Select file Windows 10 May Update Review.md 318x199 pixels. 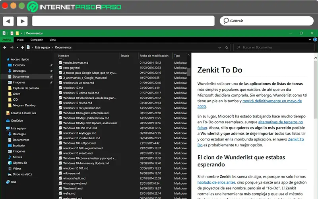tap(86, 118)
